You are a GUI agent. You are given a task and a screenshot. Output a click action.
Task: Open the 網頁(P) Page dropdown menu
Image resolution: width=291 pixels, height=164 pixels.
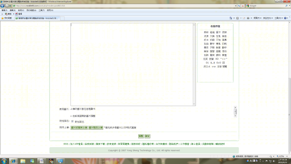[257, 18]
